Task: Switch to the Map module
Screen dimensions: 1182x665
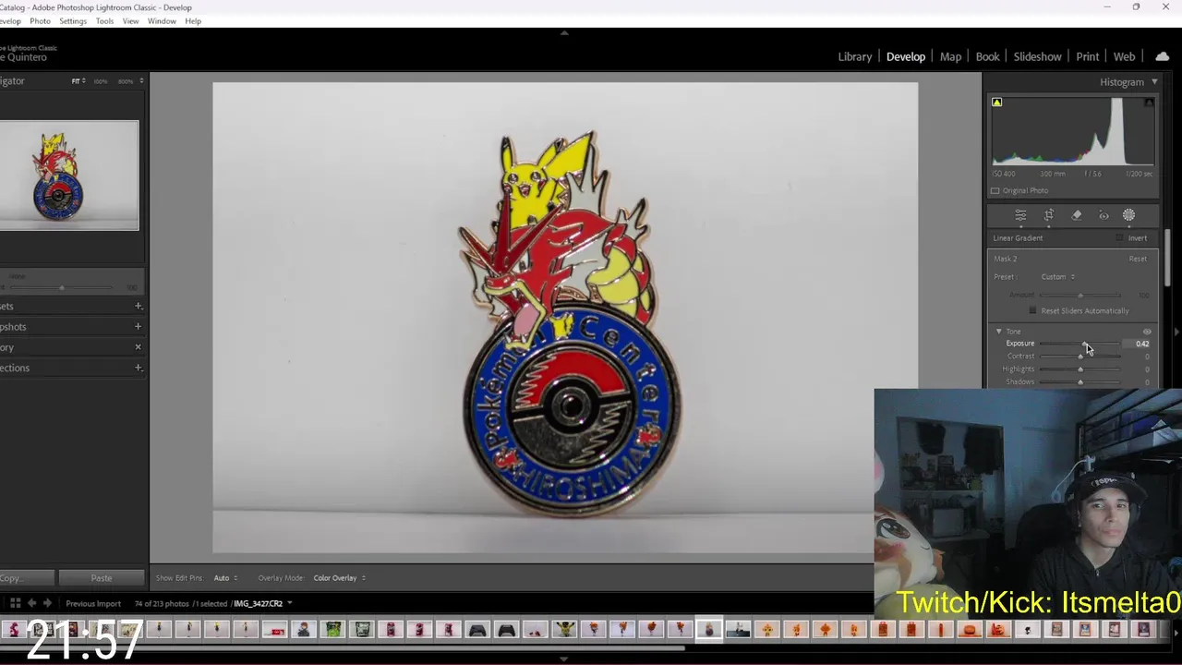Action: [x=950, y=56]
